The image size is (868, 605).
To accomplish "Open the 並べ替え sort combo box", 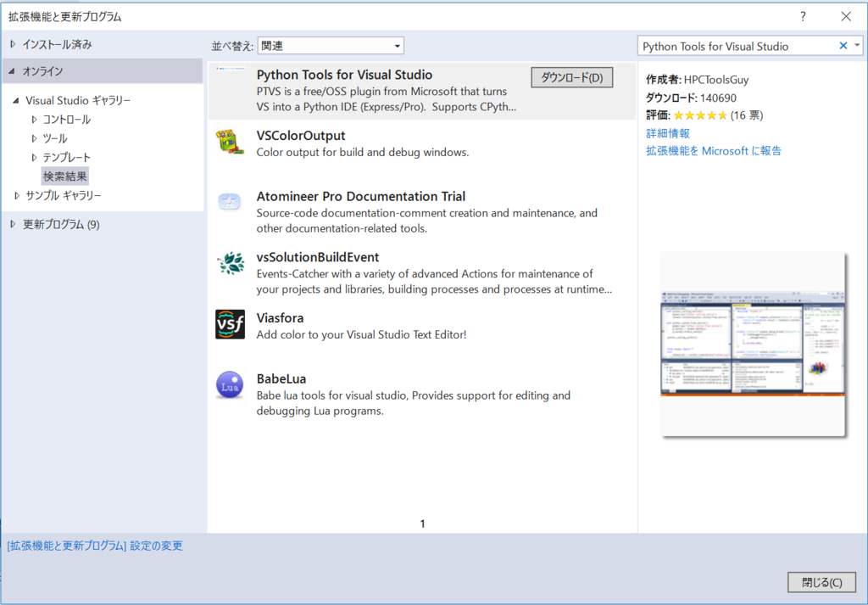I will (331, 46).
